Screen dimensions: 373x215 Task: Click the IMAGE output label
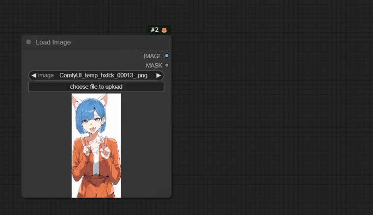pyautogui.click(x=153, y=56)
